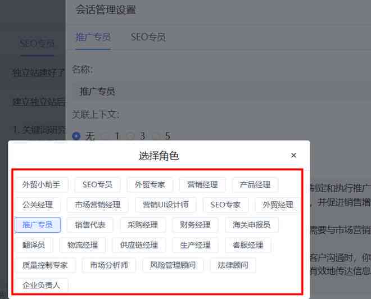Screen dimensions: 371x299
Task: Pick 法律顾问 role
Action: (x=233, y=265)
